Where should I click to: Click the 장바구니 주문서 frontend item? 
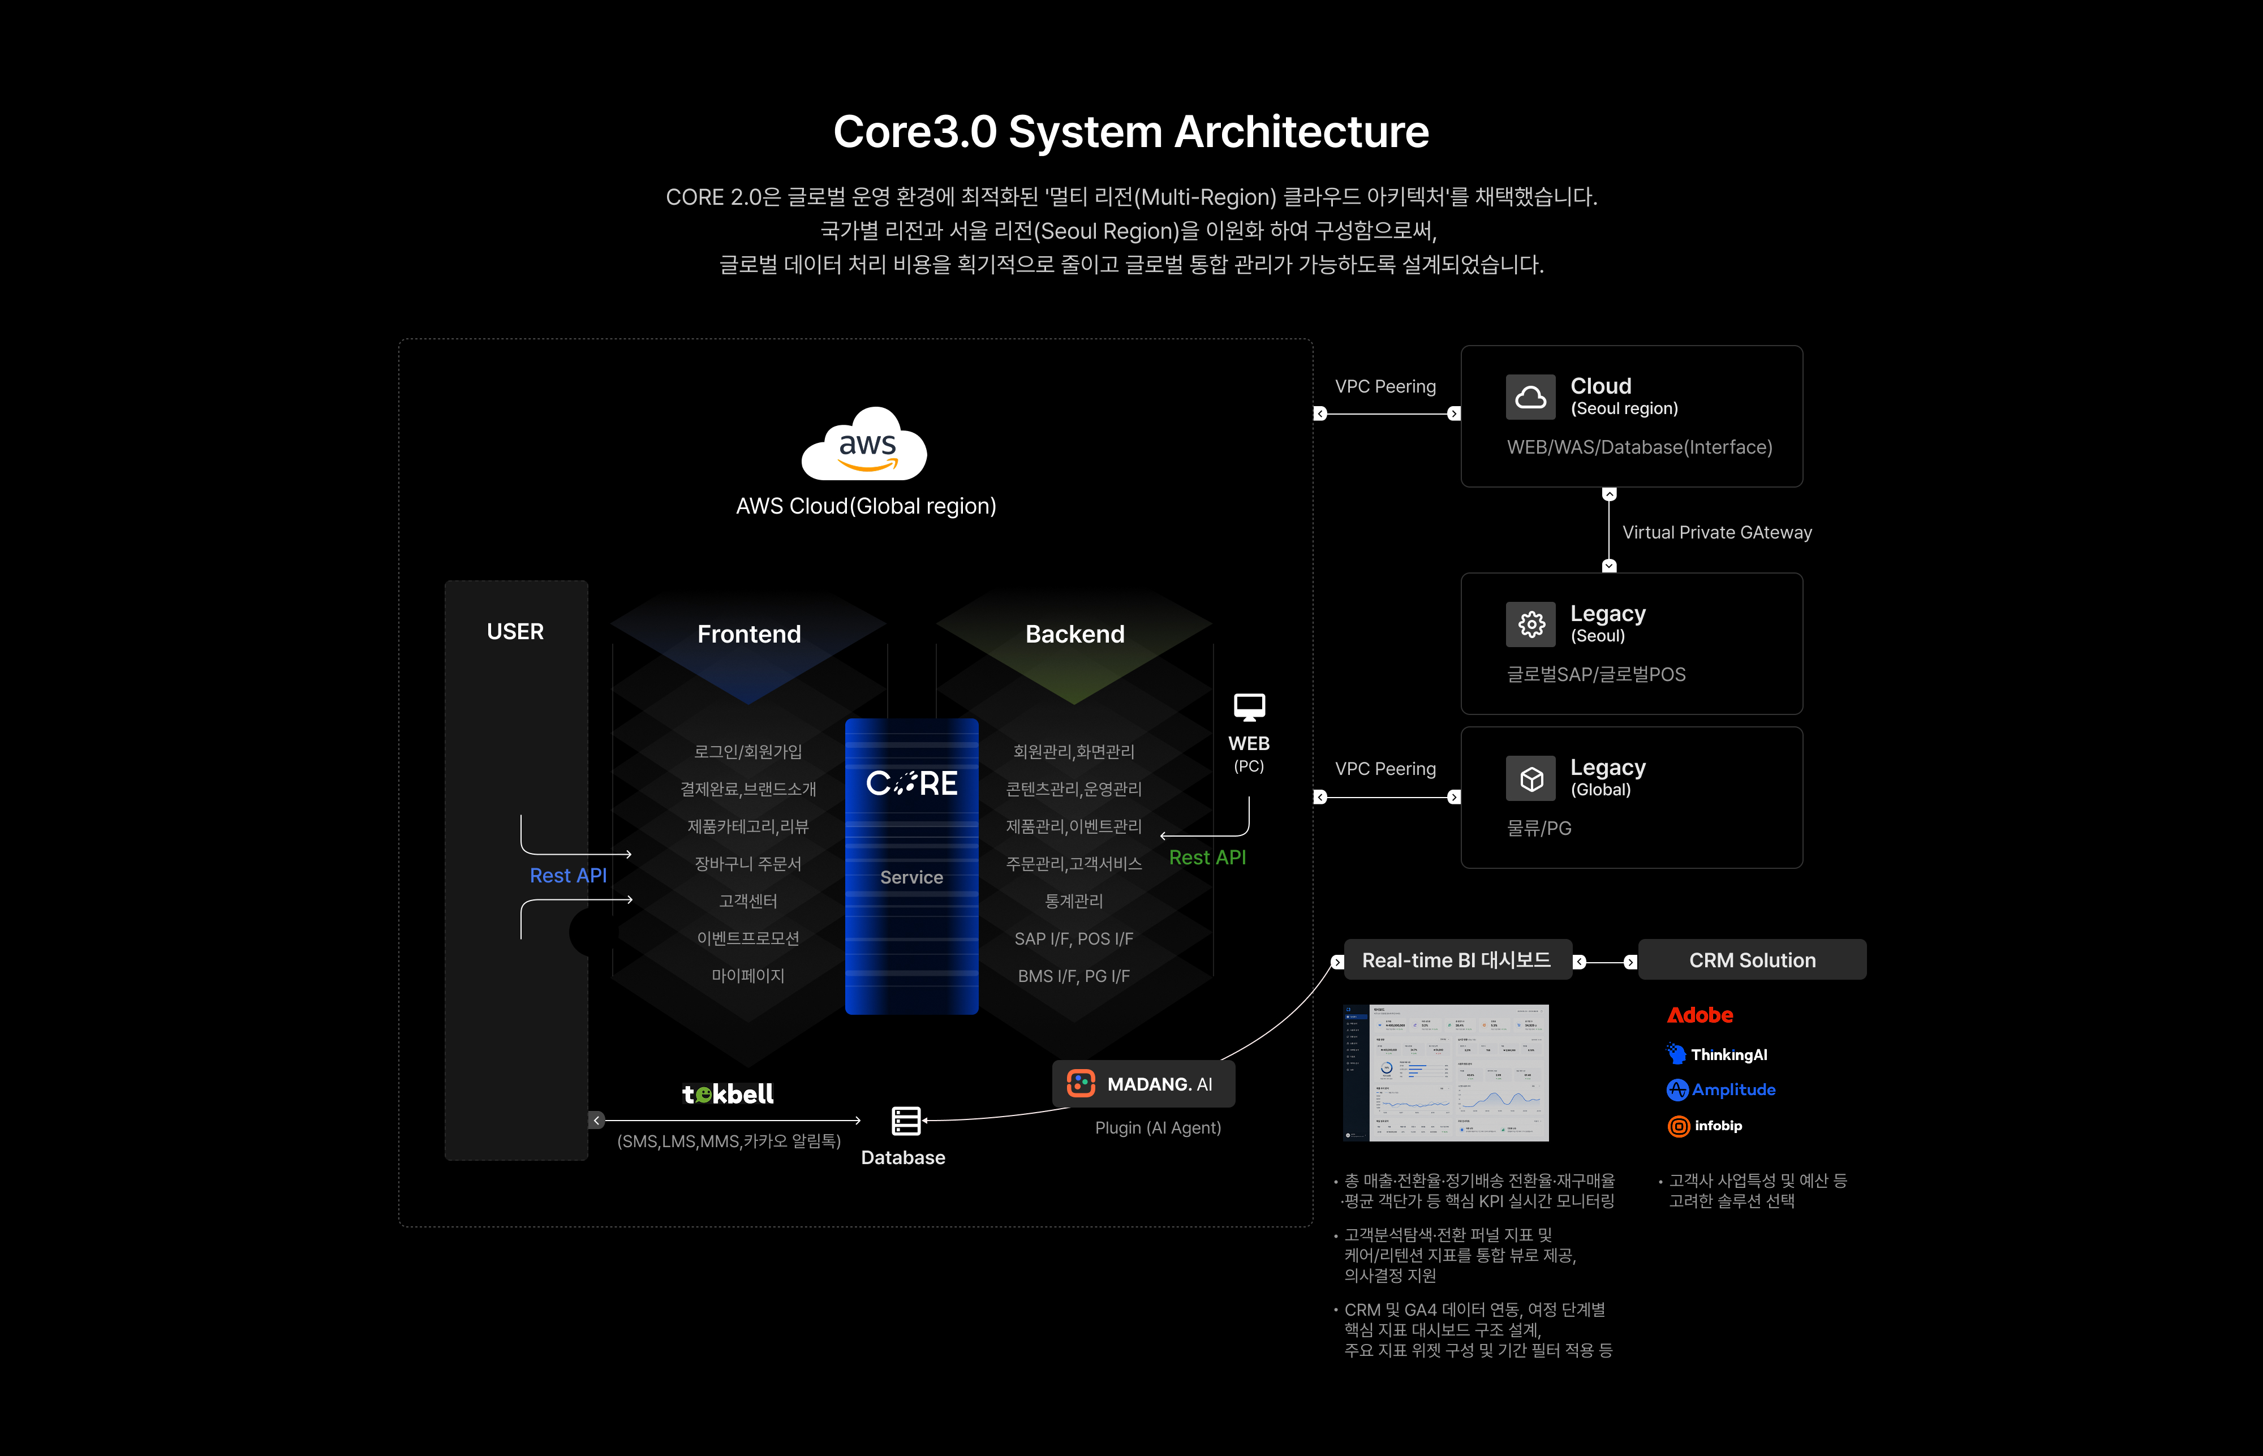[x=747, y=863]
